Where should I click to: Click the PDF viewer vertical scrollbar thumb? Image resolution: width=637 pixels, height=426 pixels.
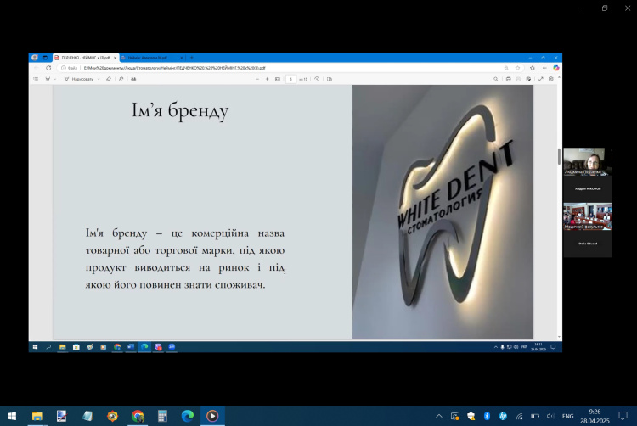pos(559,156)
